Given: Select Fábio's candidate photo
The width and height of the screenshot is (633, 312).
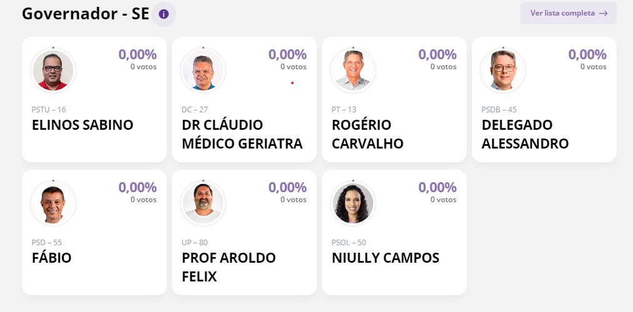Looking at the screenshot, I should point(53,203).
